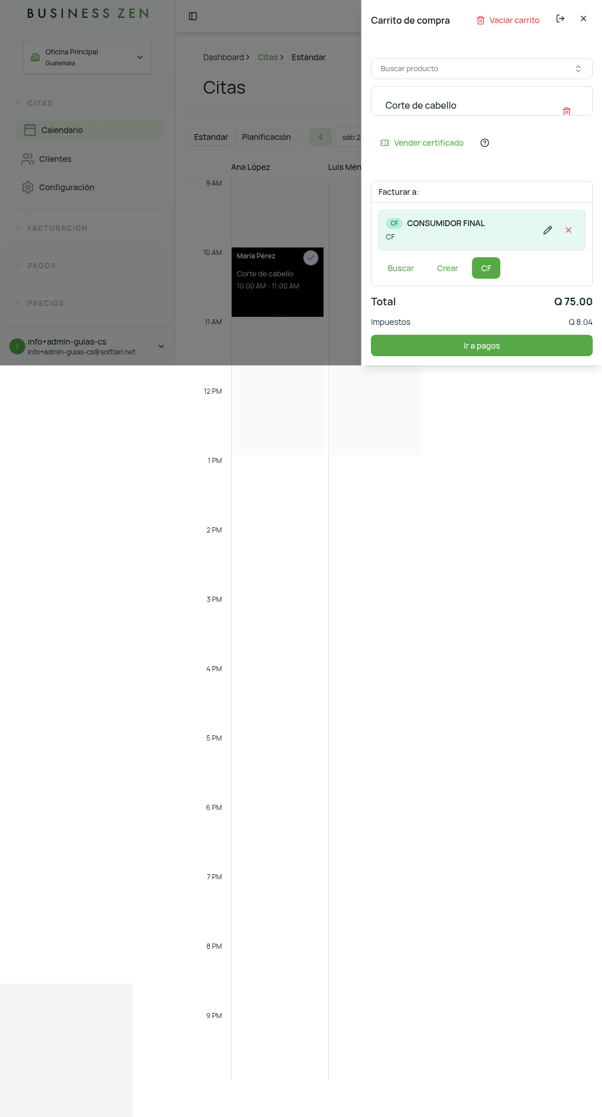
Task: Click the cart export arrow icon
Action: click(x=560, y=19)
